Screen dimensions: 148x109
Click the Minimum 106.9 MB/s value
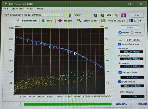132,52
